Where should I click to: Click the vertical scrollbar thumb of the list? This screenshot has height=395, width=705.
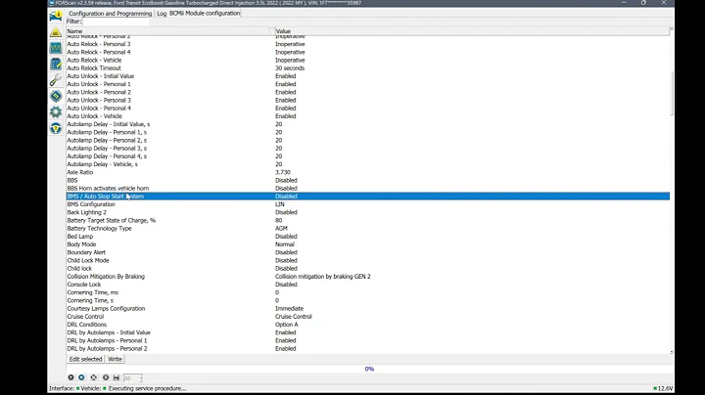(x=672, y=93)
